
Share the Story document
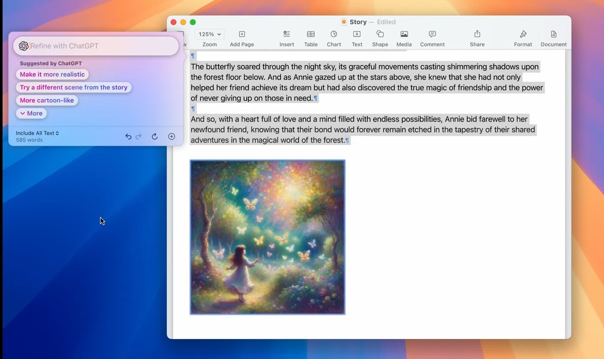click(x=477, y=37)
